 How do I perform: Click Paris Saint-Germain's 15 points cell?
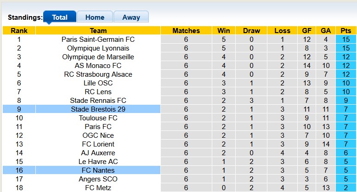[x=346, y=40]
